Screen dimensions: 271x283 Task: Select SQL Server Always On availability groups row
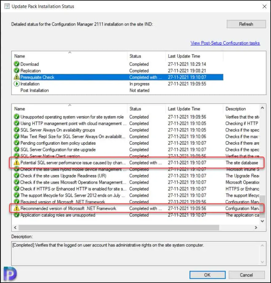click(x=136, y=130)
